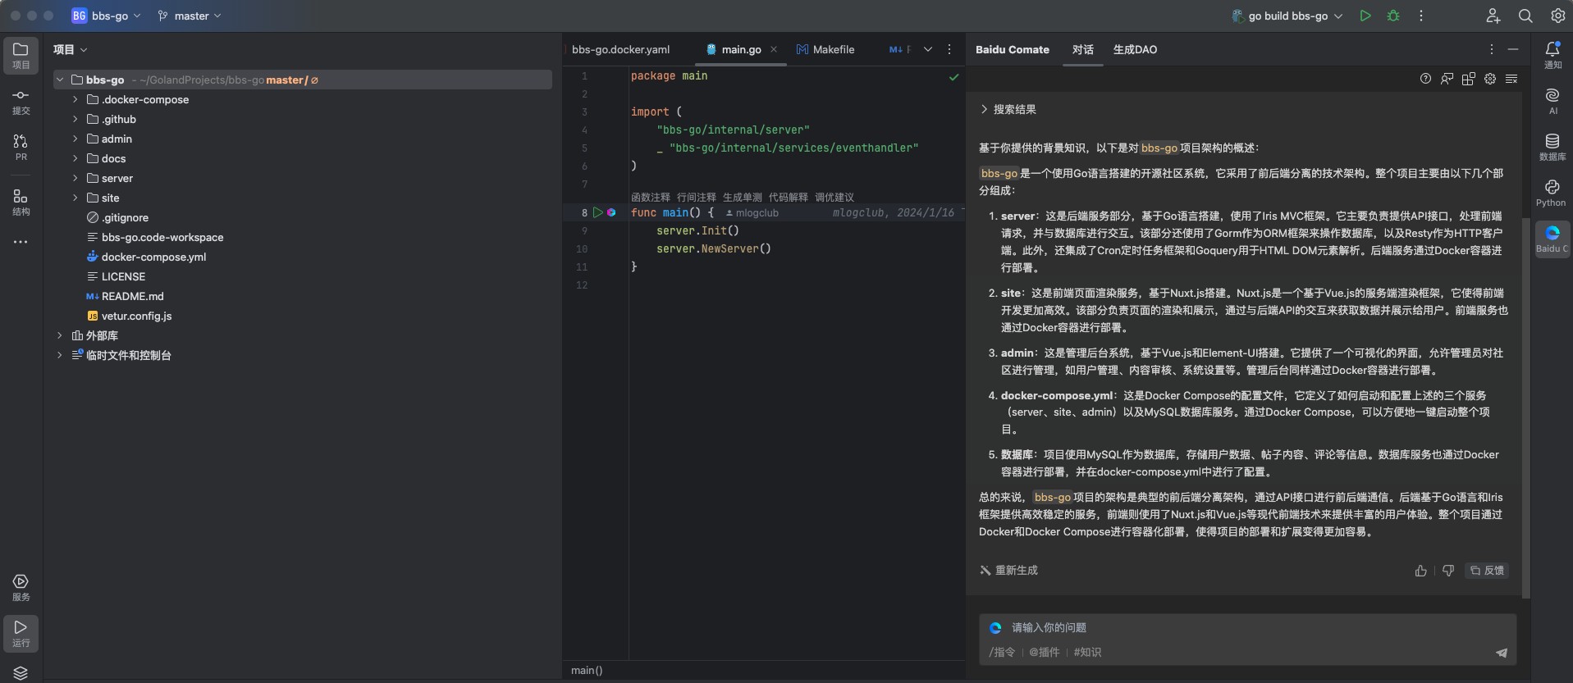Click 代码解释 code lens link
The width and height of the screenshot is (1573, 683).
[x=789, y=197]
